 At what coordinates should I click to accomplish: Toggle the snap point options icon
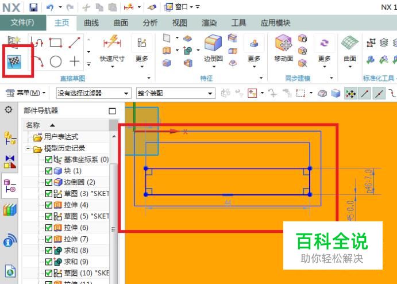click(350, 94)
